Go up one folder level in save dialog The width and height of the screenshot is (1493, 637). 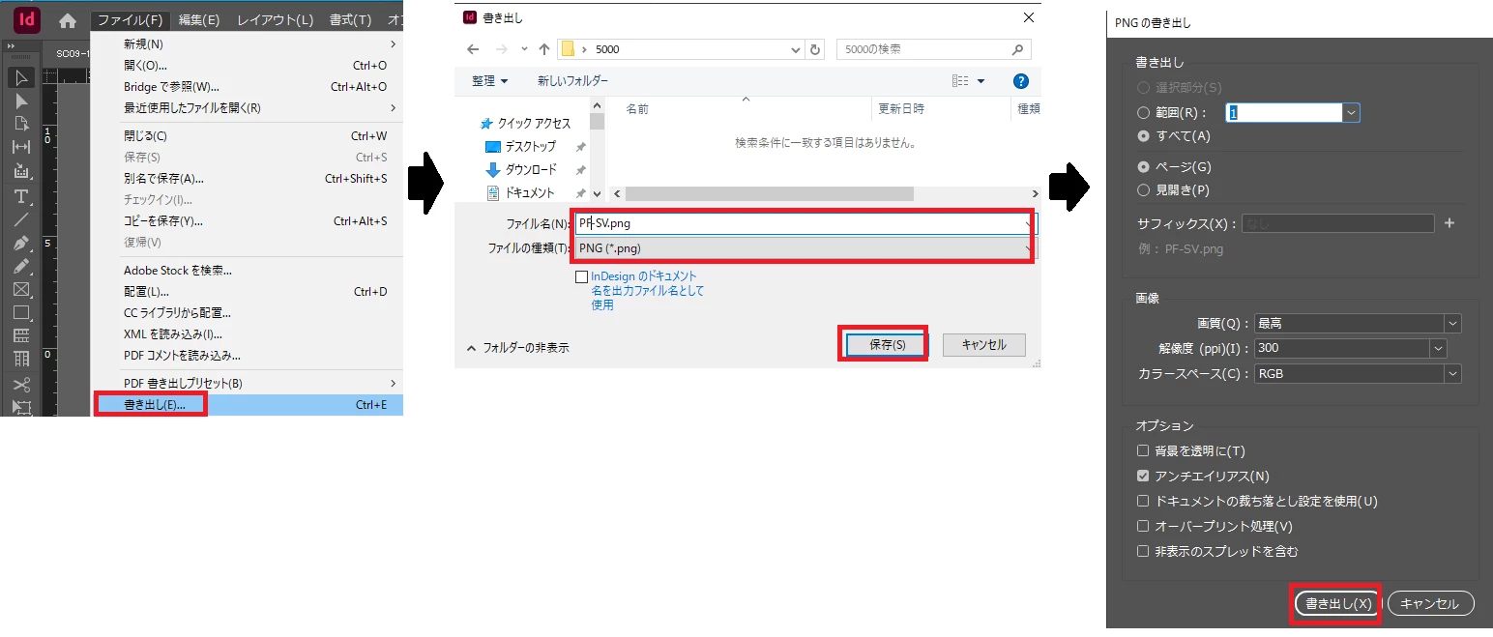(544, 49)
